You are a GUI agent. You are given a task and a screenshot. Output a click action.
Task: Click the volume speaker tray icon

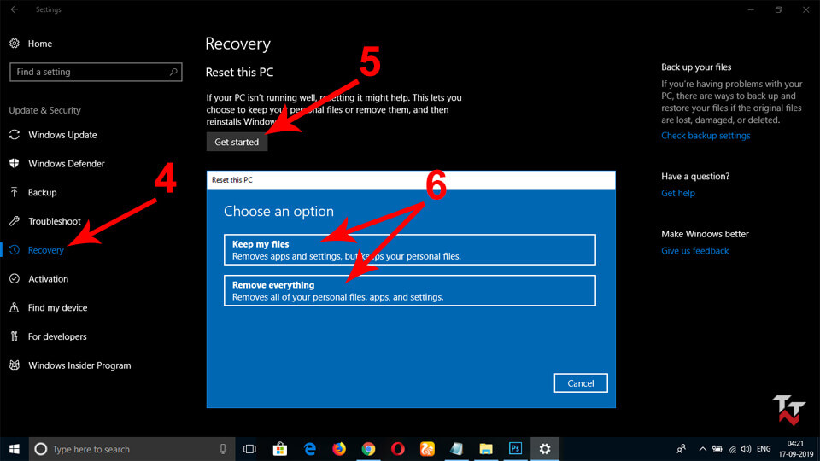pos(747,449)
